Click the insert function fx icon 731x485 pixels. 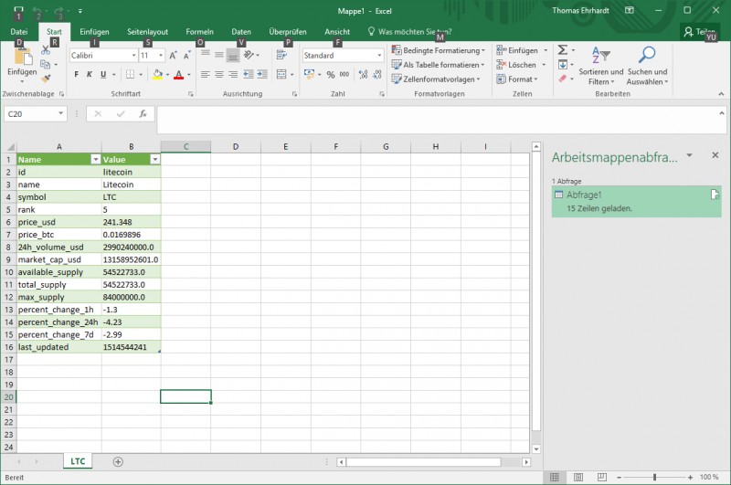(x=143, y=113)
